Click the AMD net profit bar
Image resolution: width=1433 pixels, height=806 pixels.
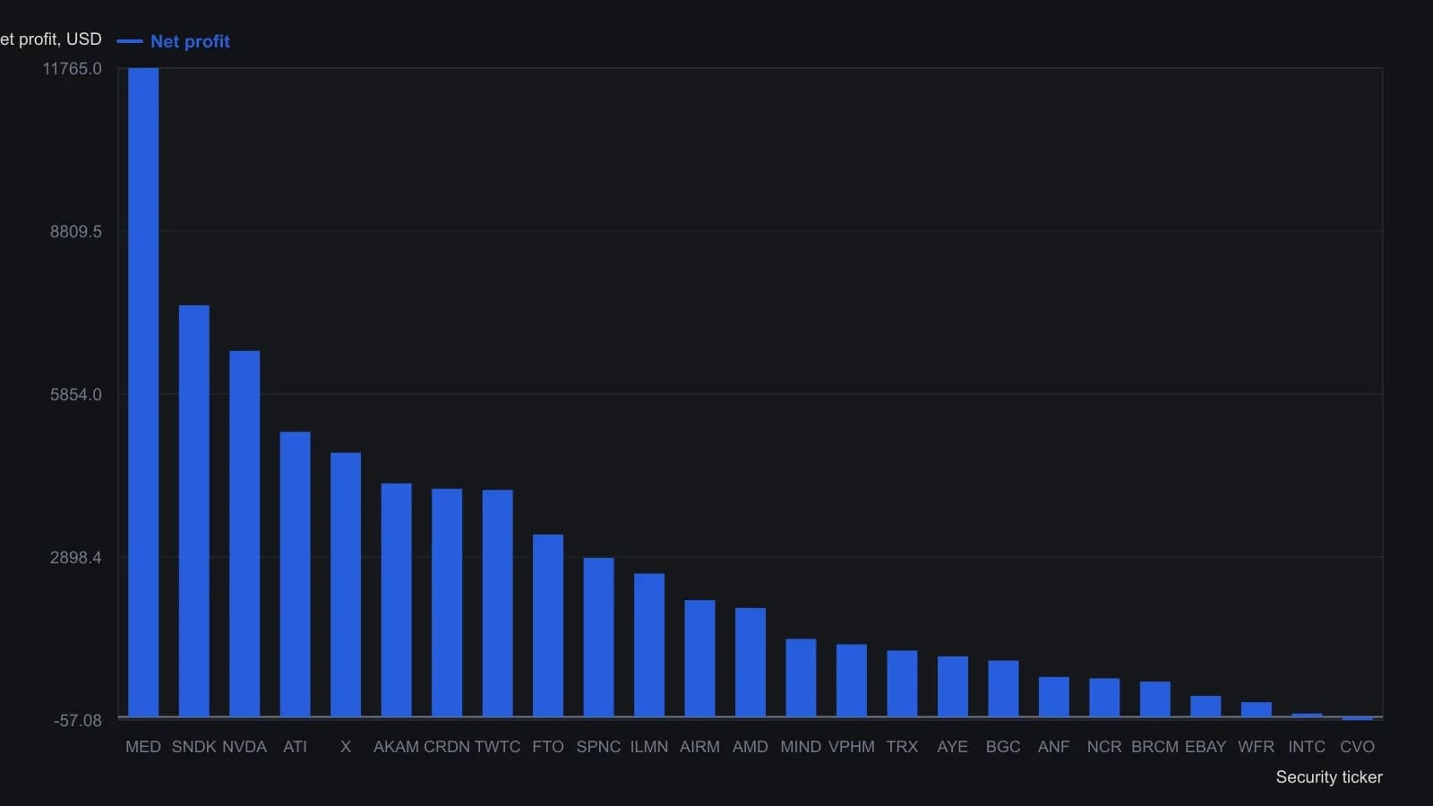(x=751, y=663)
